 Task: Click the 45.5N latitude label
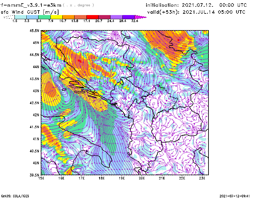[x=34, y=30]
